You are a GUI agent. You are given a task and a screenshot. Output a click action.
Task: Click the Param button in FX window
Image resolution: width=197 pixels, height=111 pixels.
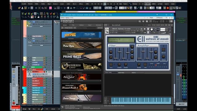point(151,18)
